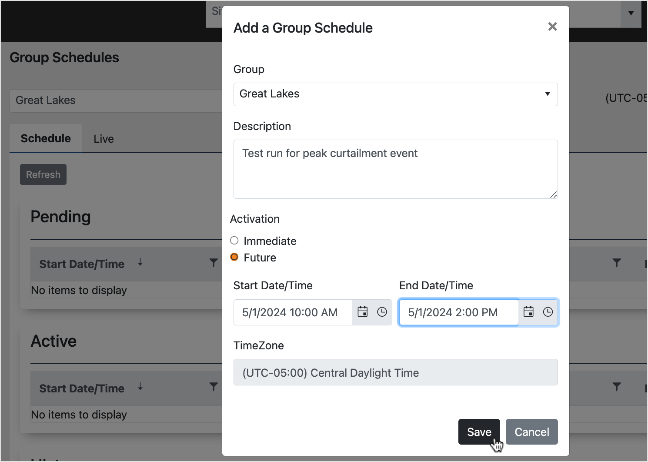Save the group schedule
The width and height of the screenshot is (648, 462).
click(479, 432)
